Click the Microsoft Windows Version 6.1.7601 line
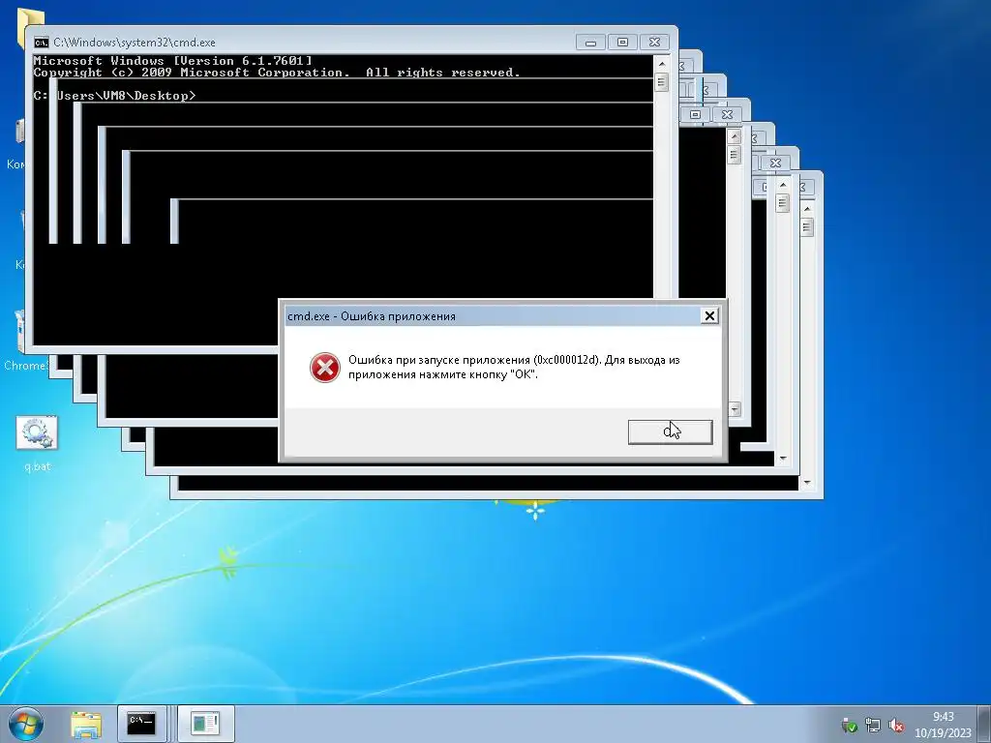991x743 pixels. 172,61
